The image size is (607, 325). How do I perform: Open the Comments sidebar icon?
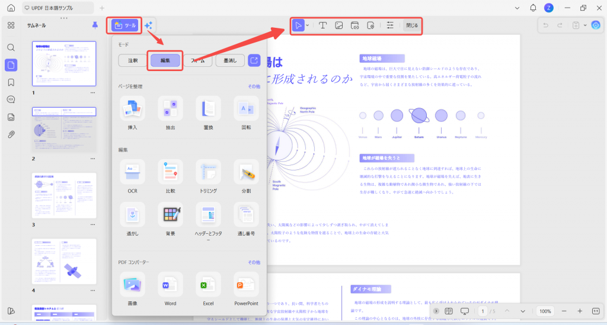tap(11, 99)
